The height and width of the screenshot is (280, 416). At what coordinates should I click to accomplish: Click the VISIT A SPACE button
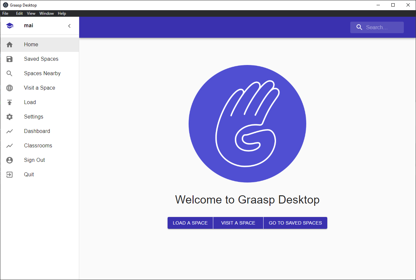pos(238,223)
